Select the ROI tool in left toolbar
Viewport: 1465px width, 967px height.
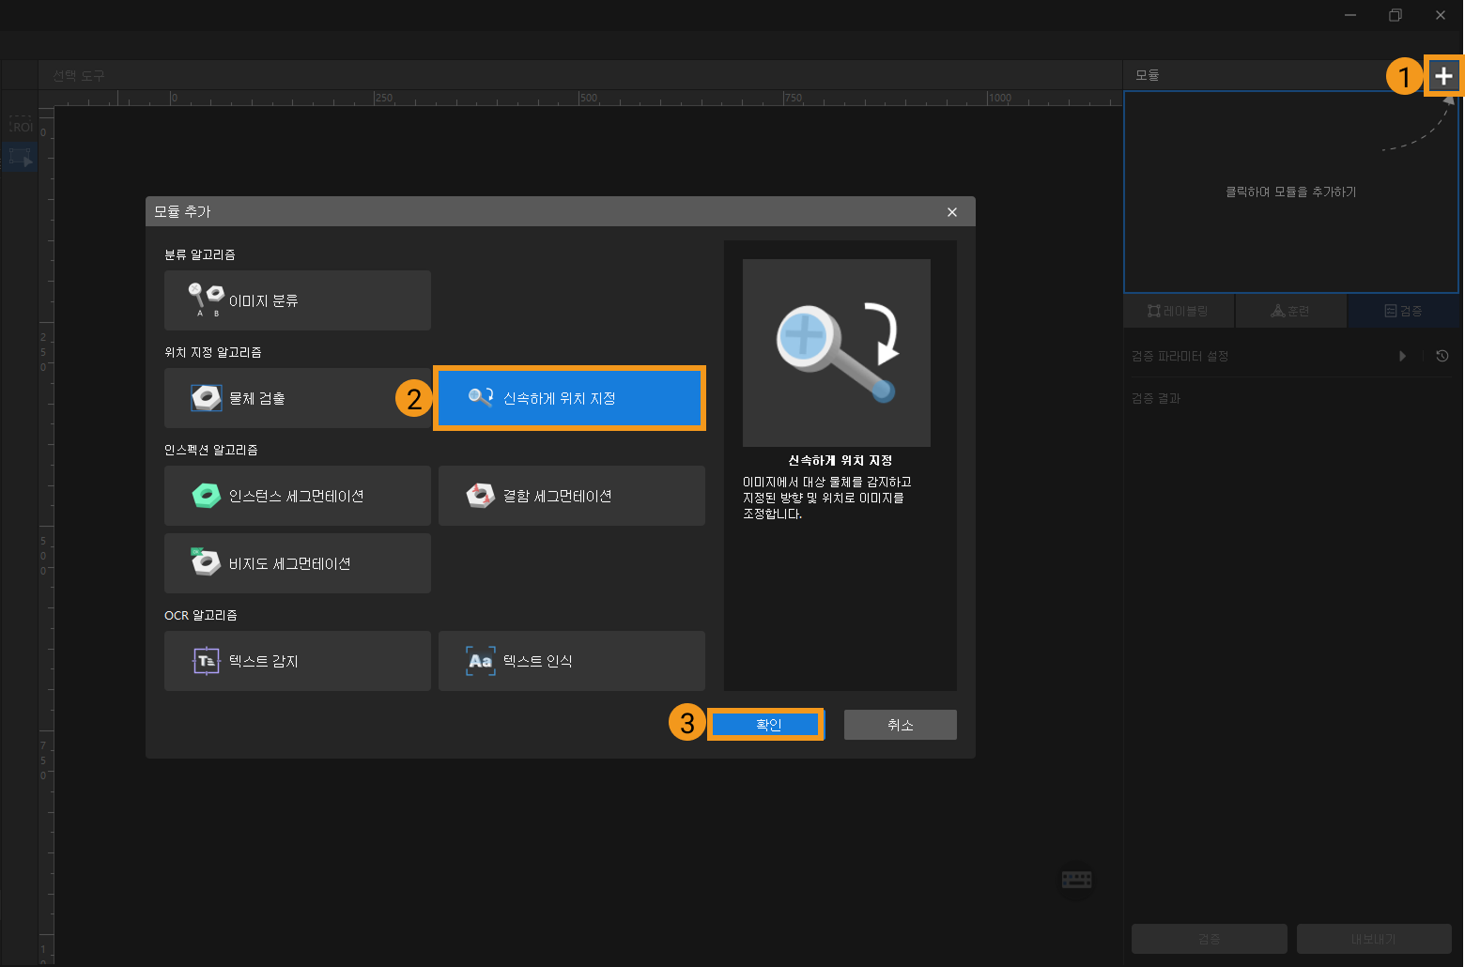[x=21, y=127]
